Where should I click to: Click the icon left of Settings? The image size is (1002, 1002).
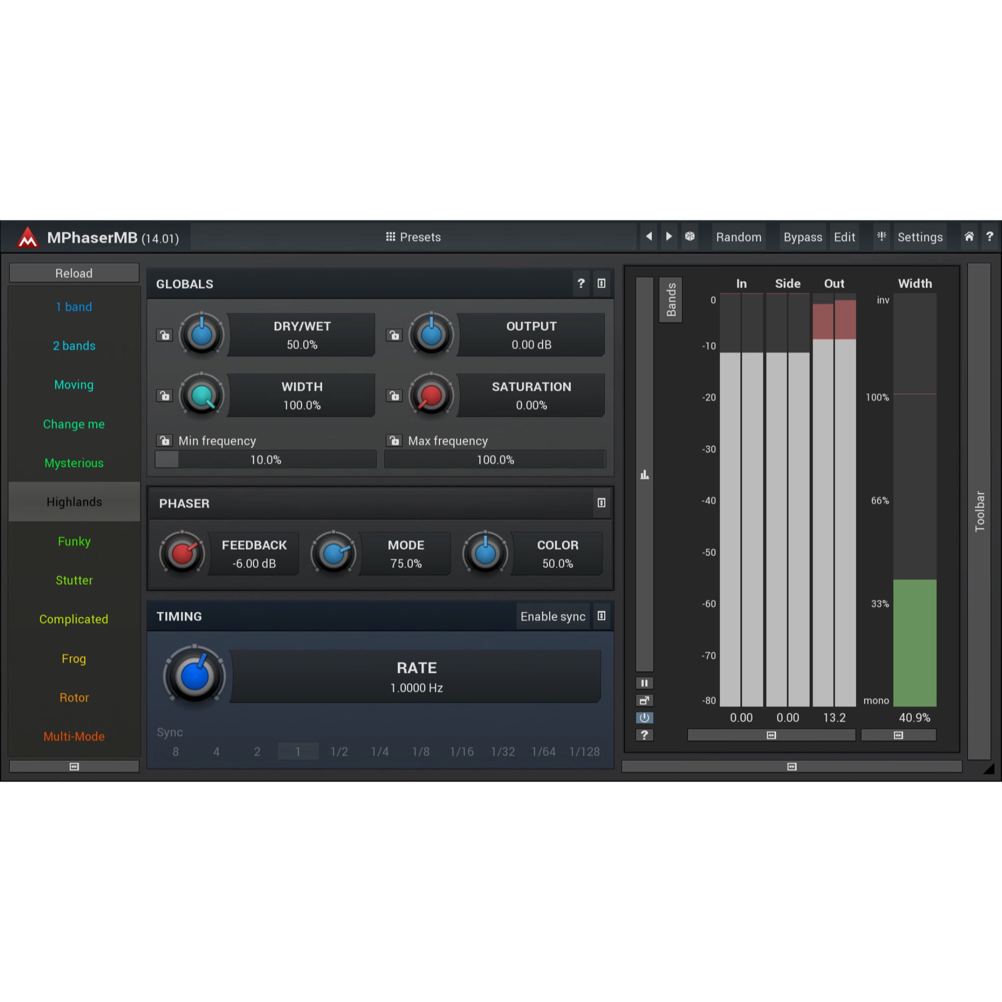point(882,236)
